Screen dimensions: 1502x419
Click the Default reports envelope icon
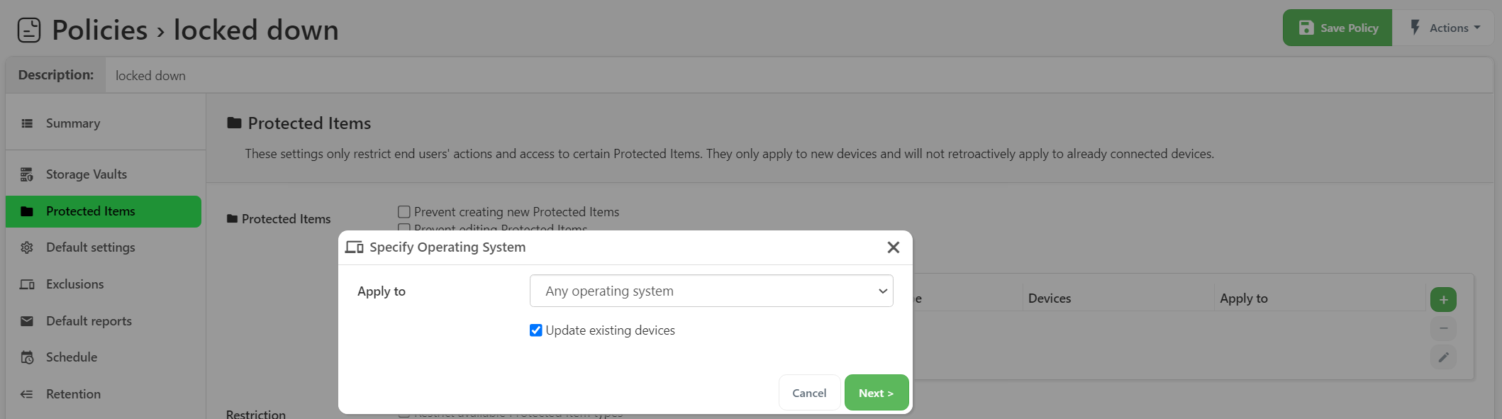(x=27, y=321)
